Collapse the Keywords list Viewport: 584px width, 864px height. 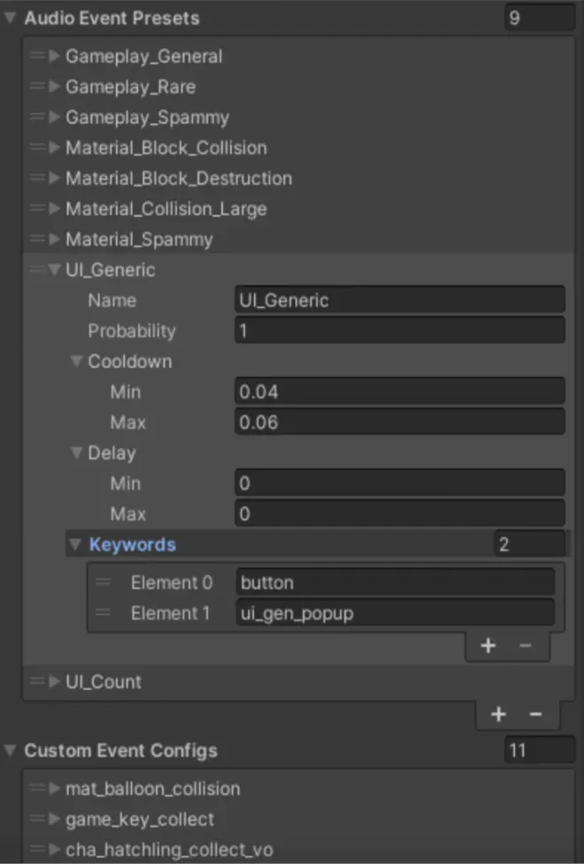tap(76, 545)
